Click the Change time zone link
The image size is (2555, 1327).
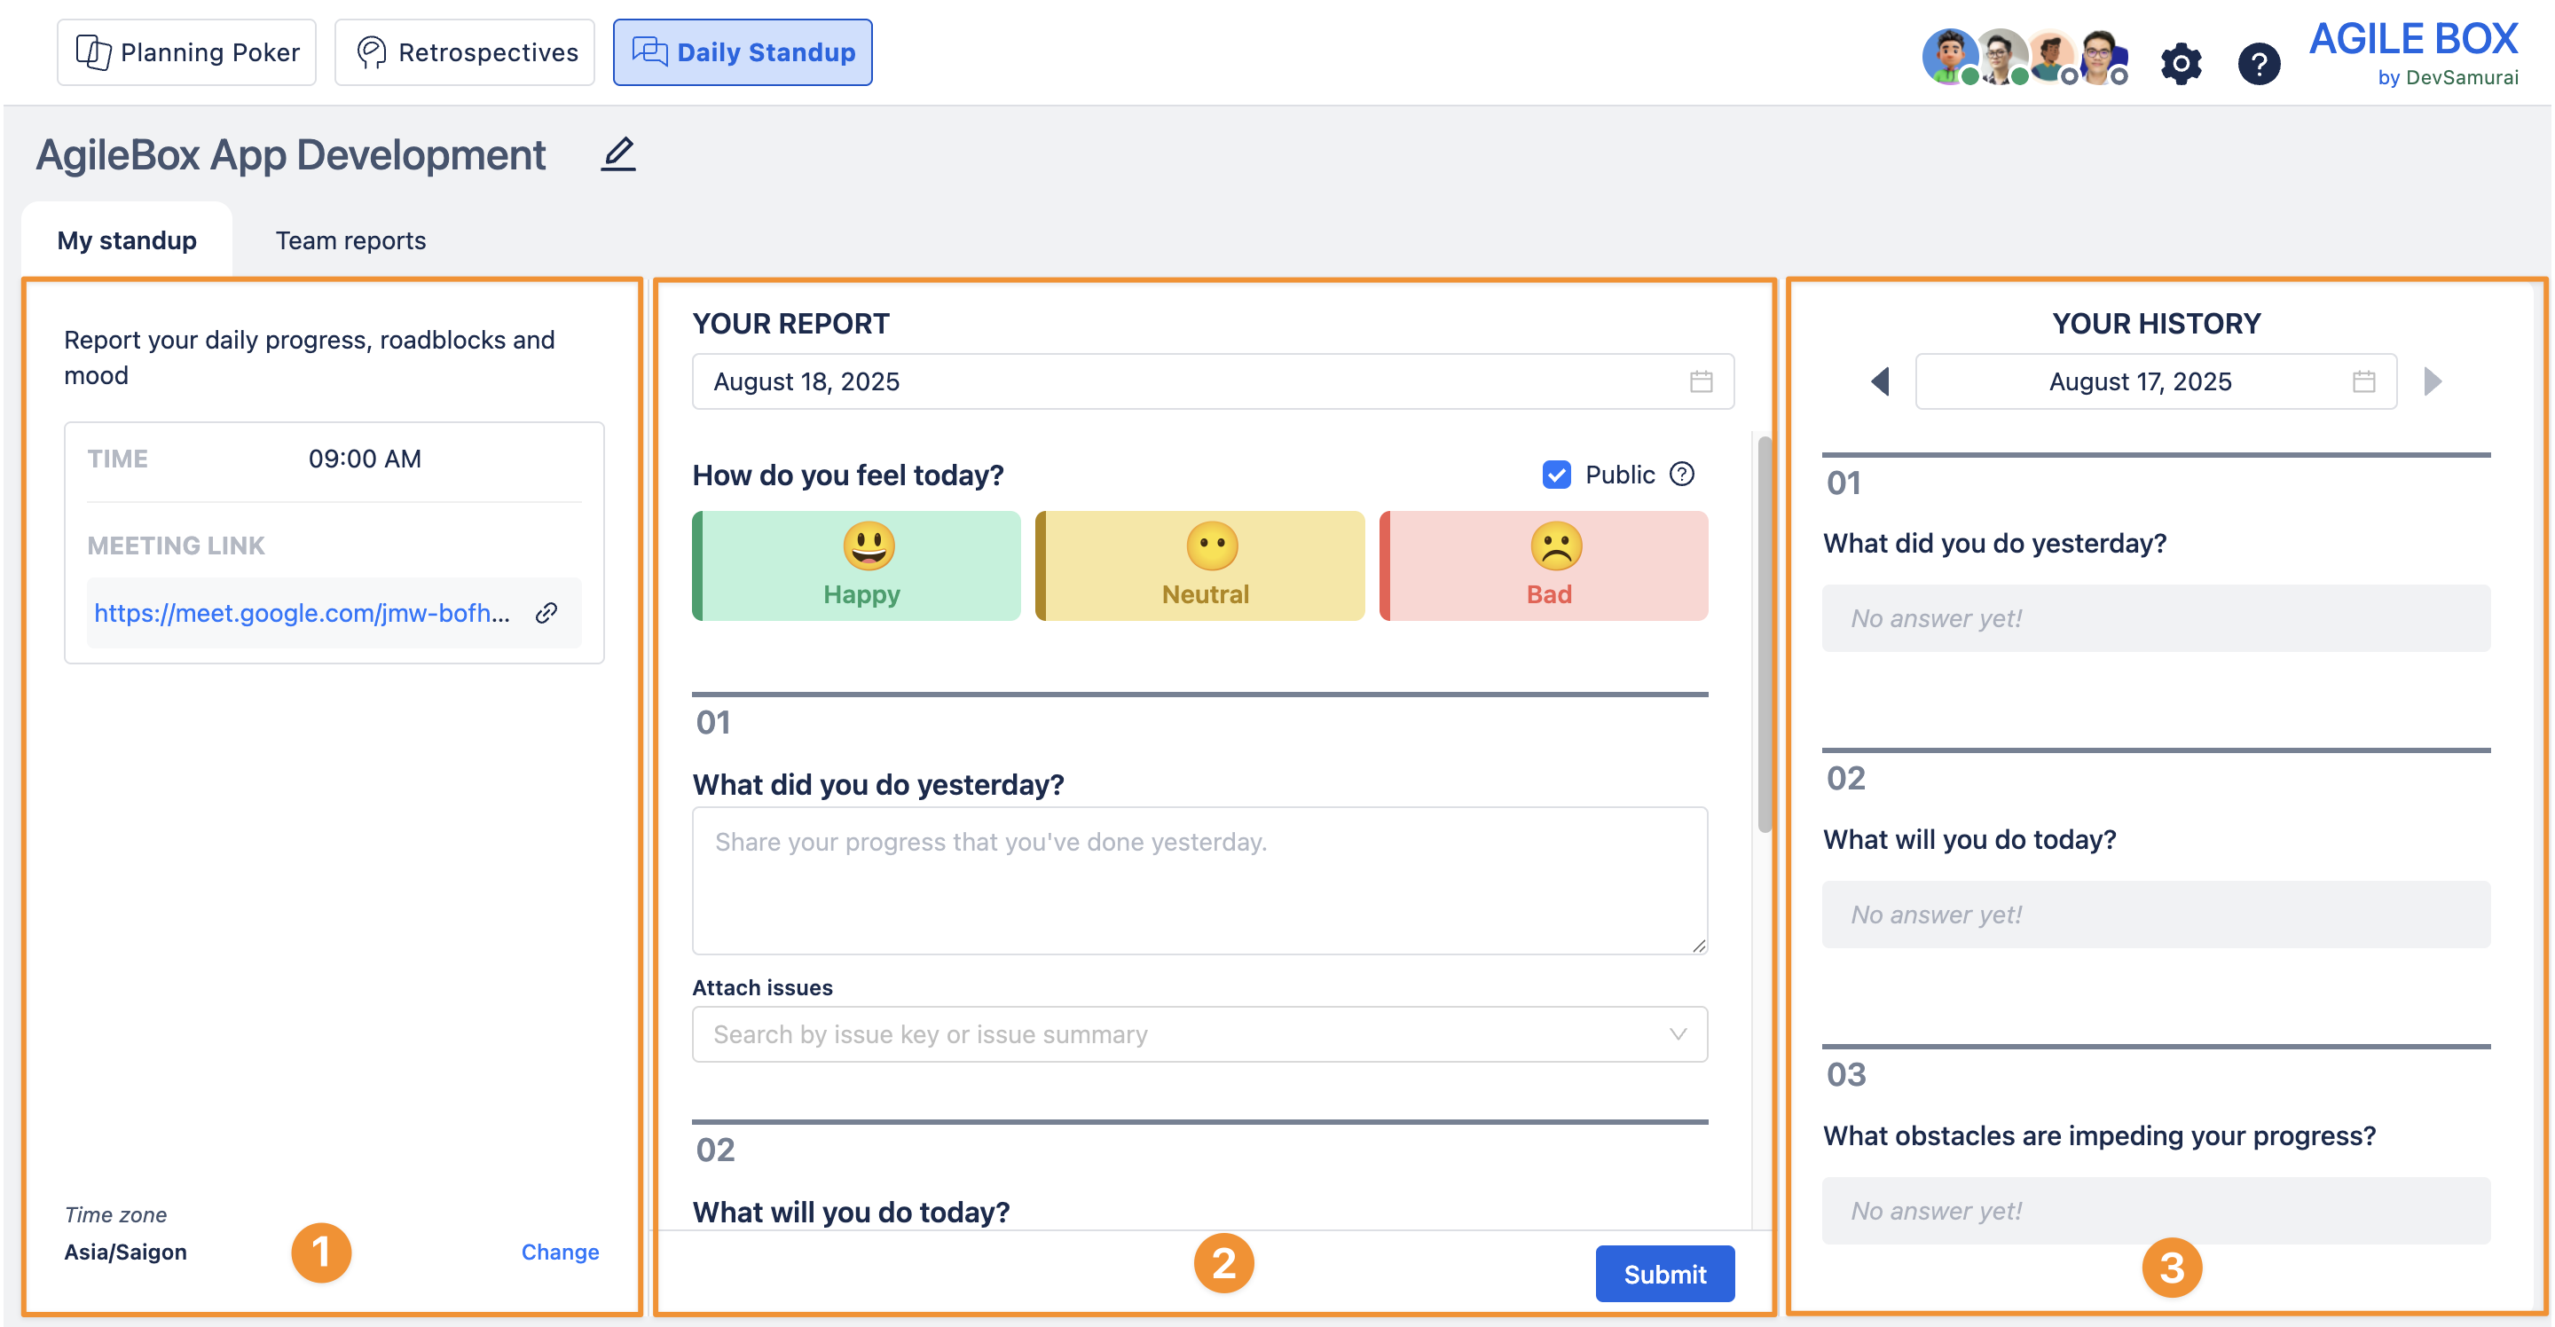coord(560,1252)
